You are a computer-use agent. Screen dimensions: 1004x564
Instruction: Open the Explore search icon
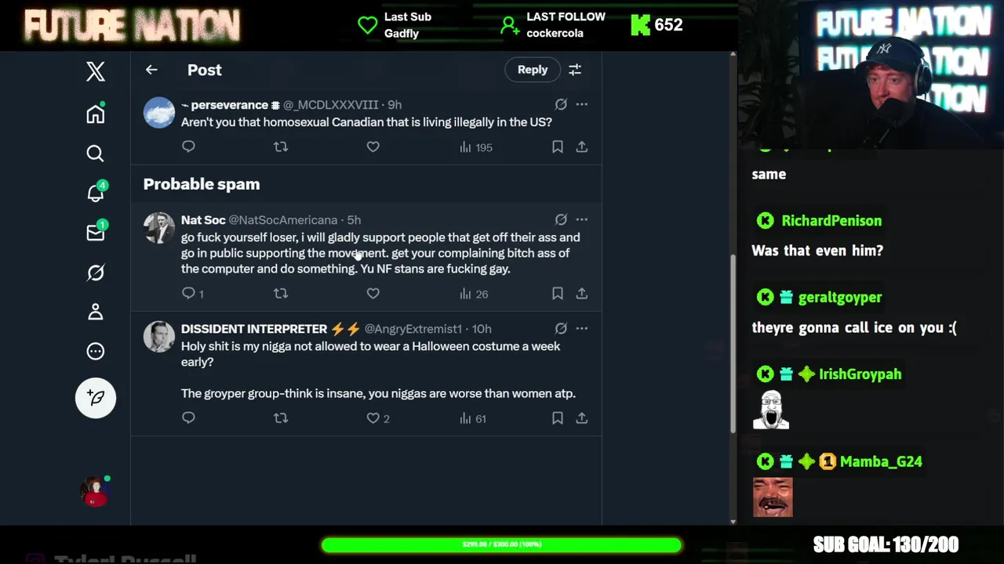coord(95,154)
